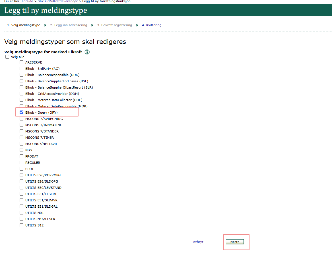Select MSCONS 7/INNMATING checkbox
This screenshot has width=332, height=276.
(x=21, y=125)
